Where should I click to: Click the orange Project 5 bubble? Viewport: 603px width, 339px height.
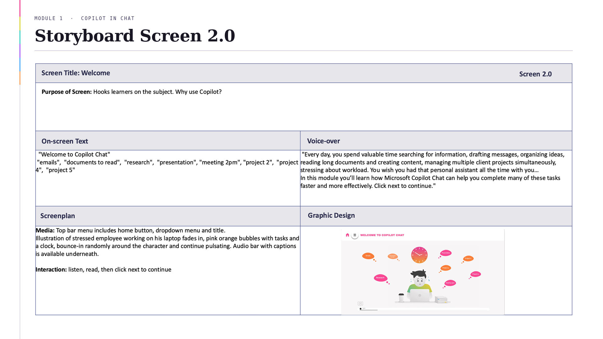(445, 268)
